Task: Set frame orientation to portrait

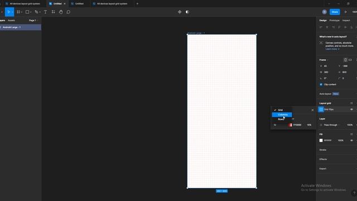Action: pyautogui.click(x=345, y=60)
